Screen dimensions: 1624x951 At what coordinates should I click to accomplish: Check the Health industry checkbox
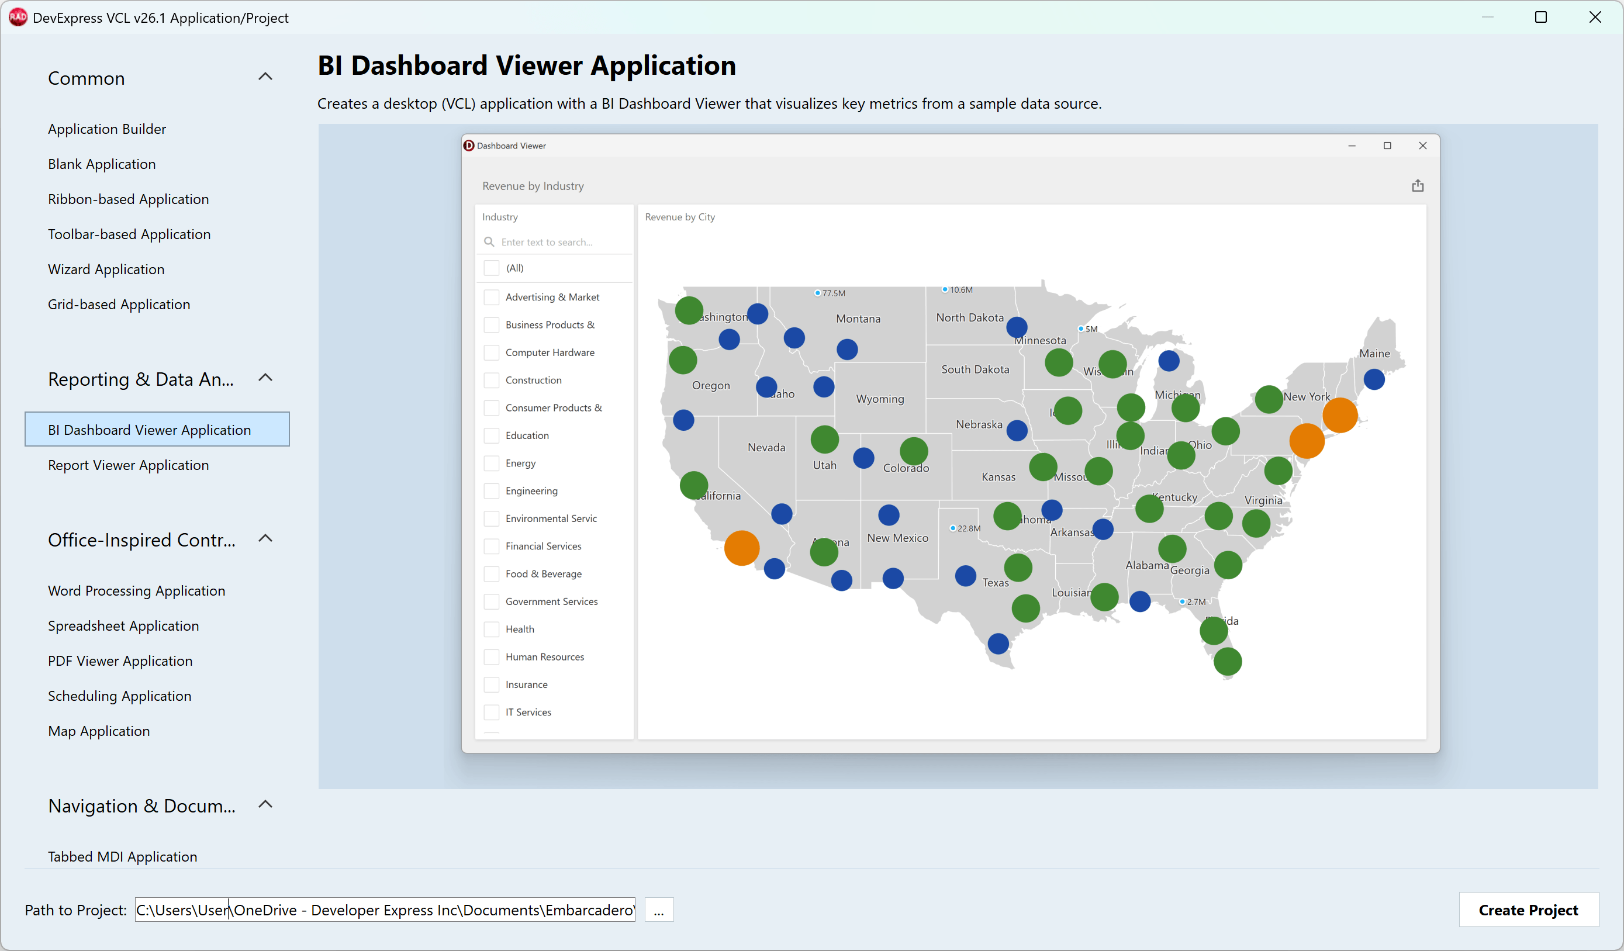[x=491, y=629]
